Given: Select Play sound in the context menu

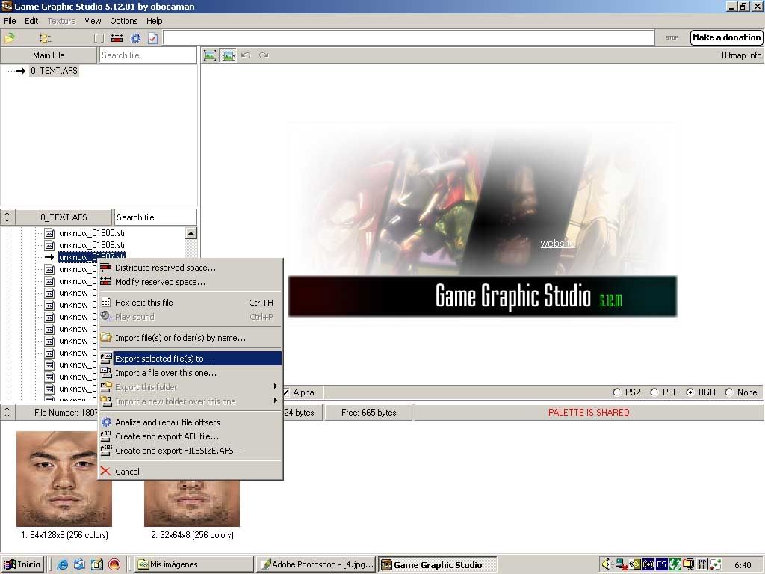Looking at the screenshot, I should 191,317.
